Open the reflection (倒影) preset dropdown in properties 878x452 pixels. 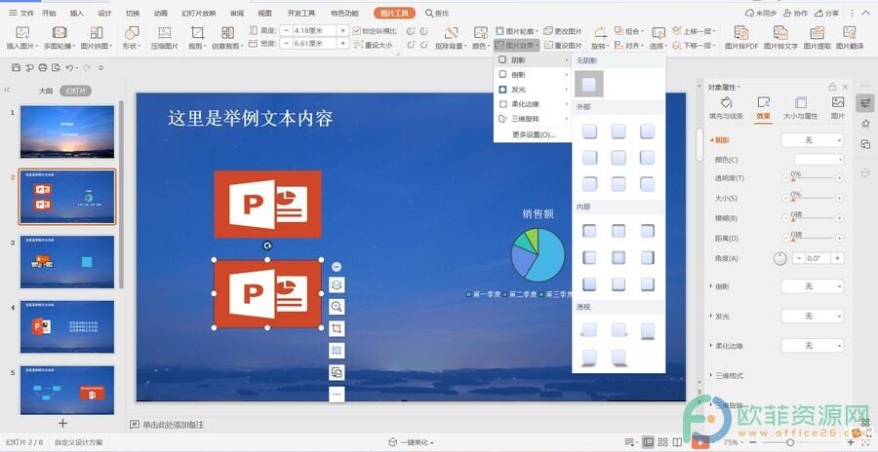tap(812, 285)
